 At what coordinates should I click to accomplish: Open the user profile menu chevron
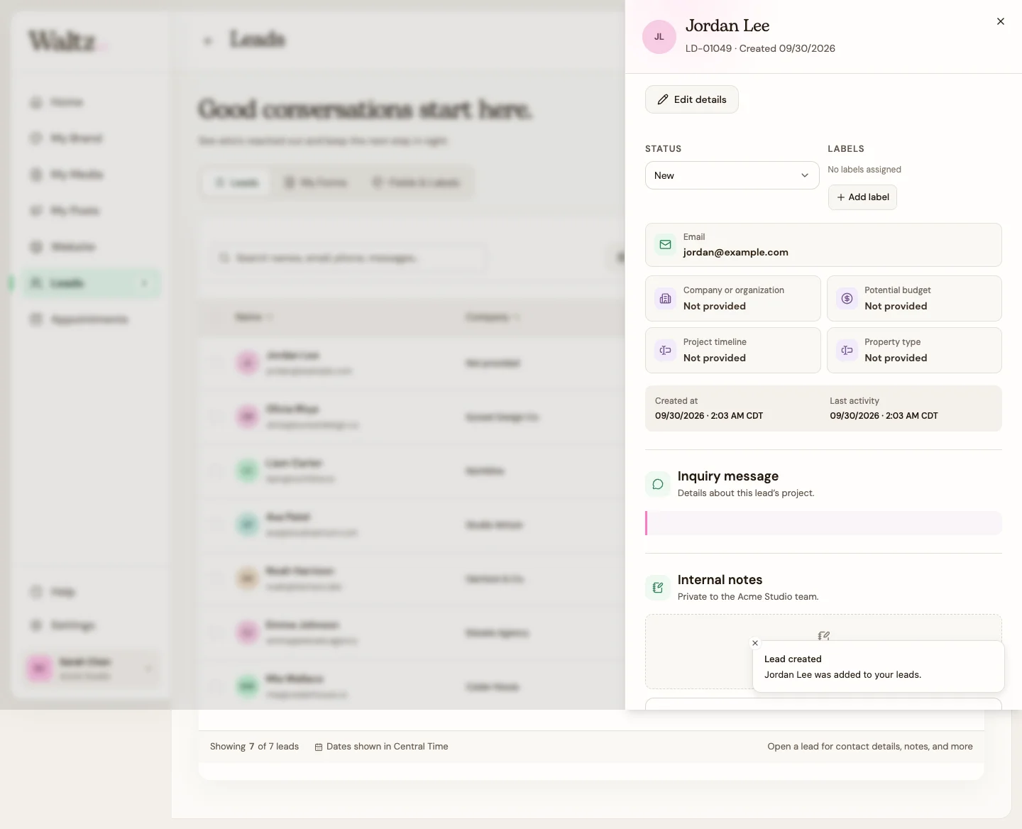click(148, 668)
